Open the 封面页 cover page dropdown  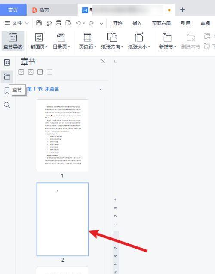[x=39, y=41]
